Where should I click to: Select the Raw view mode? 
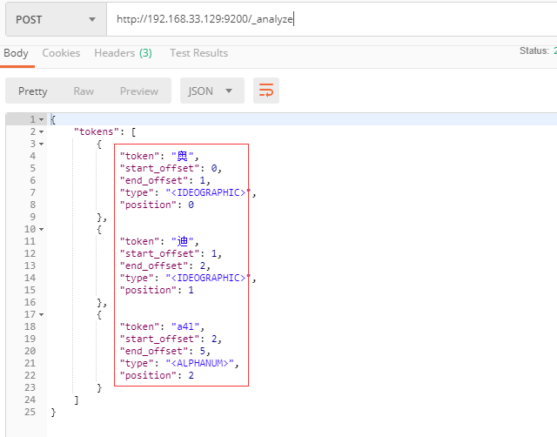84,91
